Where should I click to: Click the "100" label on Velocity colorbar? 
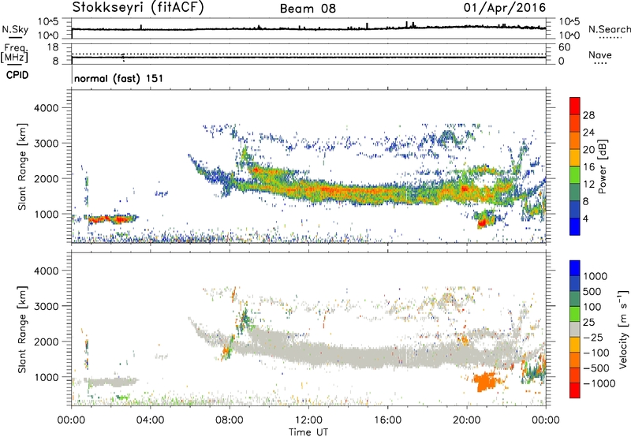point(592,307)
